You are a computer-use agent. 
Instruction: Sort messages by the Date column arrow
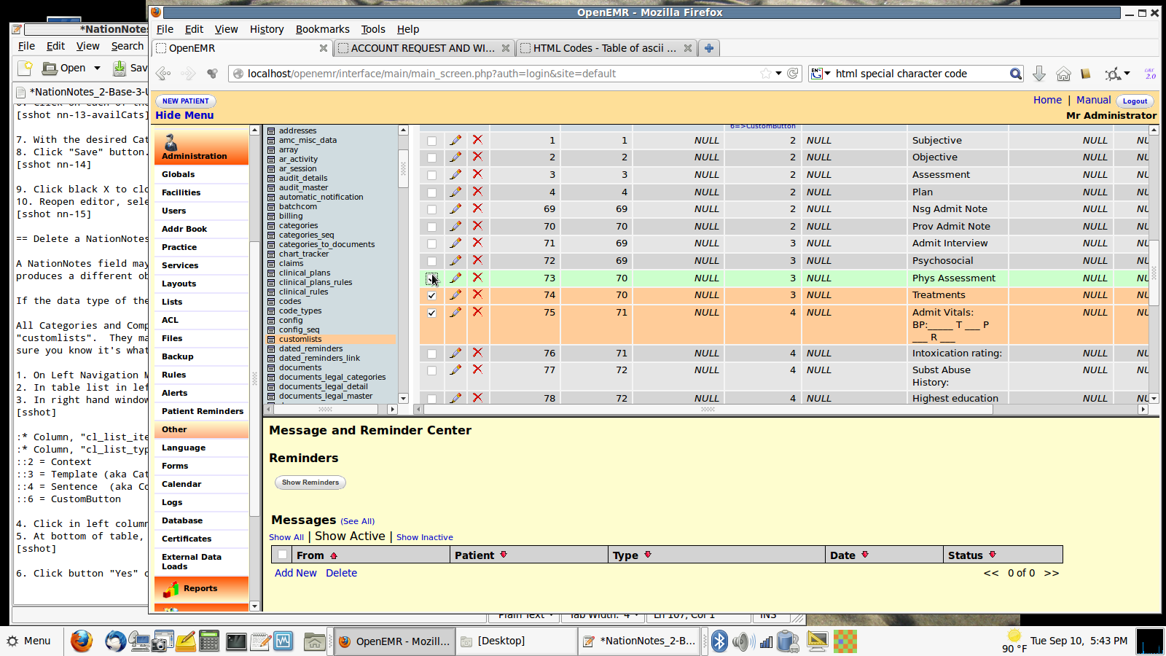click(x=865, y=555)
